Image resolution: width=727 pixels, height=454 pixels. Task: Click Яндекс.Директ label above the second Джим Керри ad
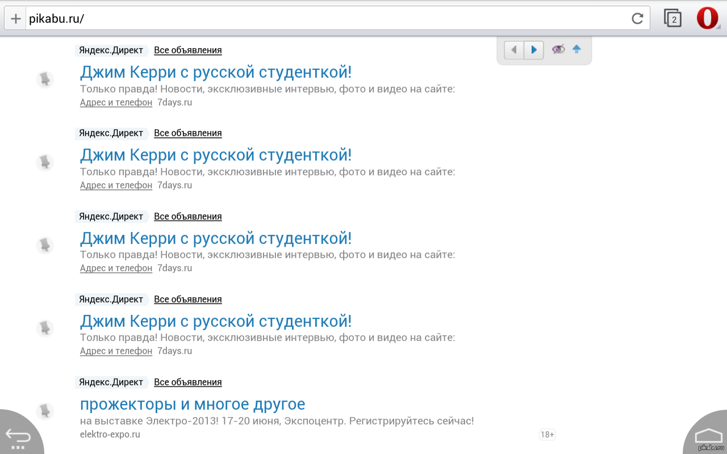click(x=111, y=133)
